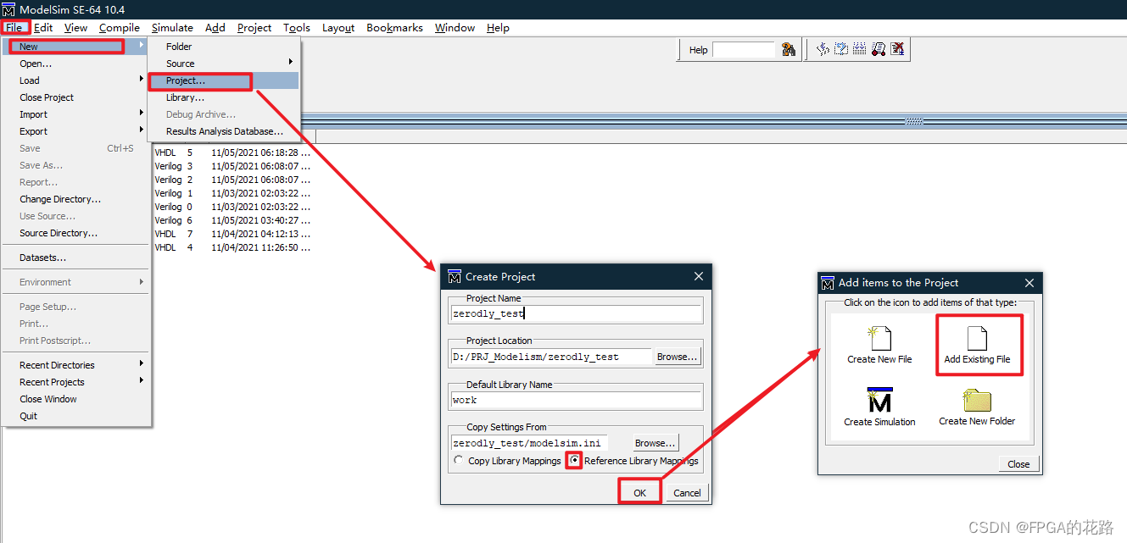Open the Edit menu
Image resolution: width=1127 pixels, height=543 pixels.
pos(43,27)
